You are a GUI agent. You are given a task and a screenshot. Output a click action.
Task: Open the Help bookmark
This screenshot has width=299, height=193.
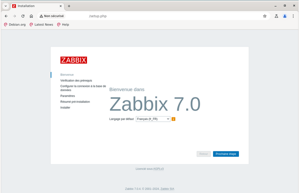click(63, 25)
